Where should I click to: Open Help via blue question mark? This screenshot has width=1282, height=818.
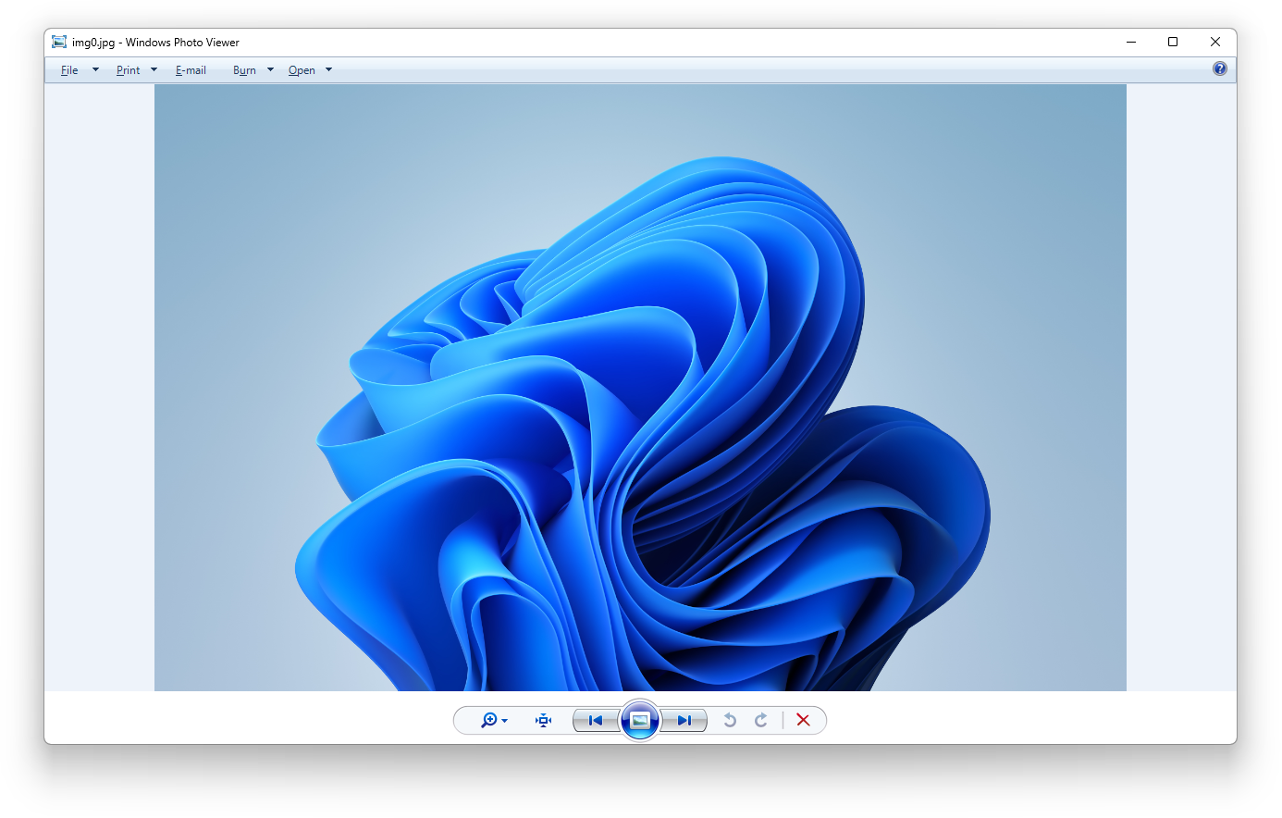click(1220, 68)
